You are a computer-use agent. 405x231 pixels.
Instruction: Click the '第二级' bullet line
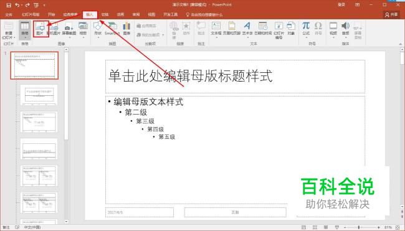tap(136, 112)
